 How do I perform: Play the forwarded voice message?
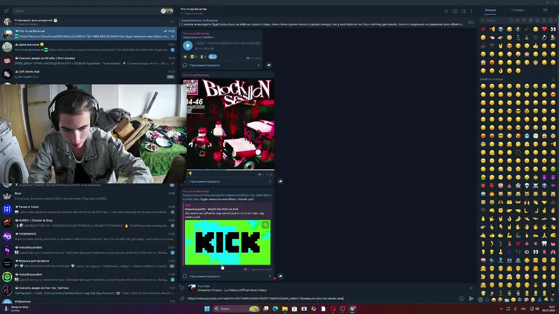tap(187, 45)
